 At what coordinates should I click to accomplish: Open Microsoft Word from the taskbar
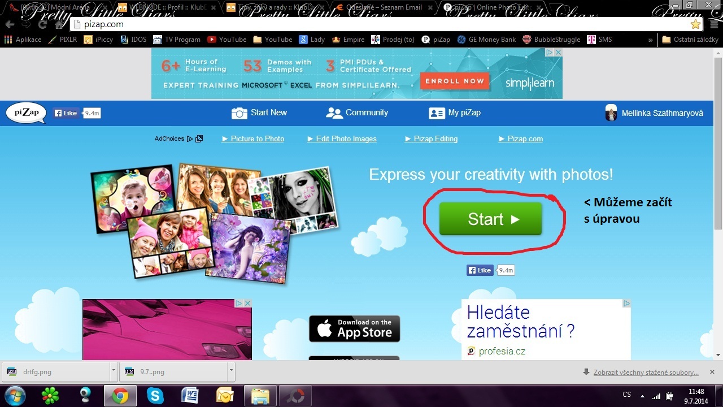pyautogui.click(x=190, y=395)
